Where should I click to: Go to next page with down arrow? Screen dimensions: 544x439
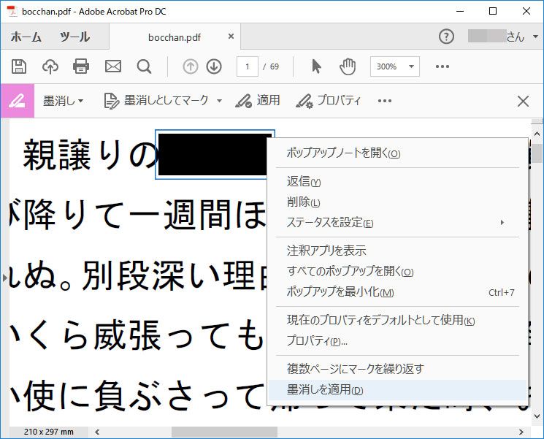click(214, 66)
